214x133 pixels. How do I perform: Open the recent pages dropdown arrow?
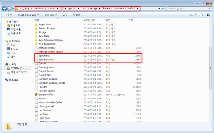coord(13,9)
